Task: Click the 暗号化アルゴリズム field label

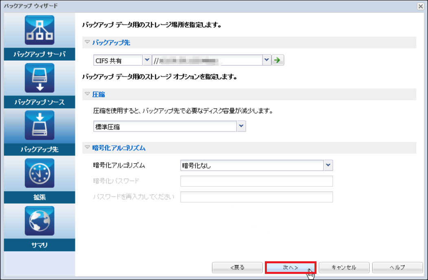Action: pos(119,165)
